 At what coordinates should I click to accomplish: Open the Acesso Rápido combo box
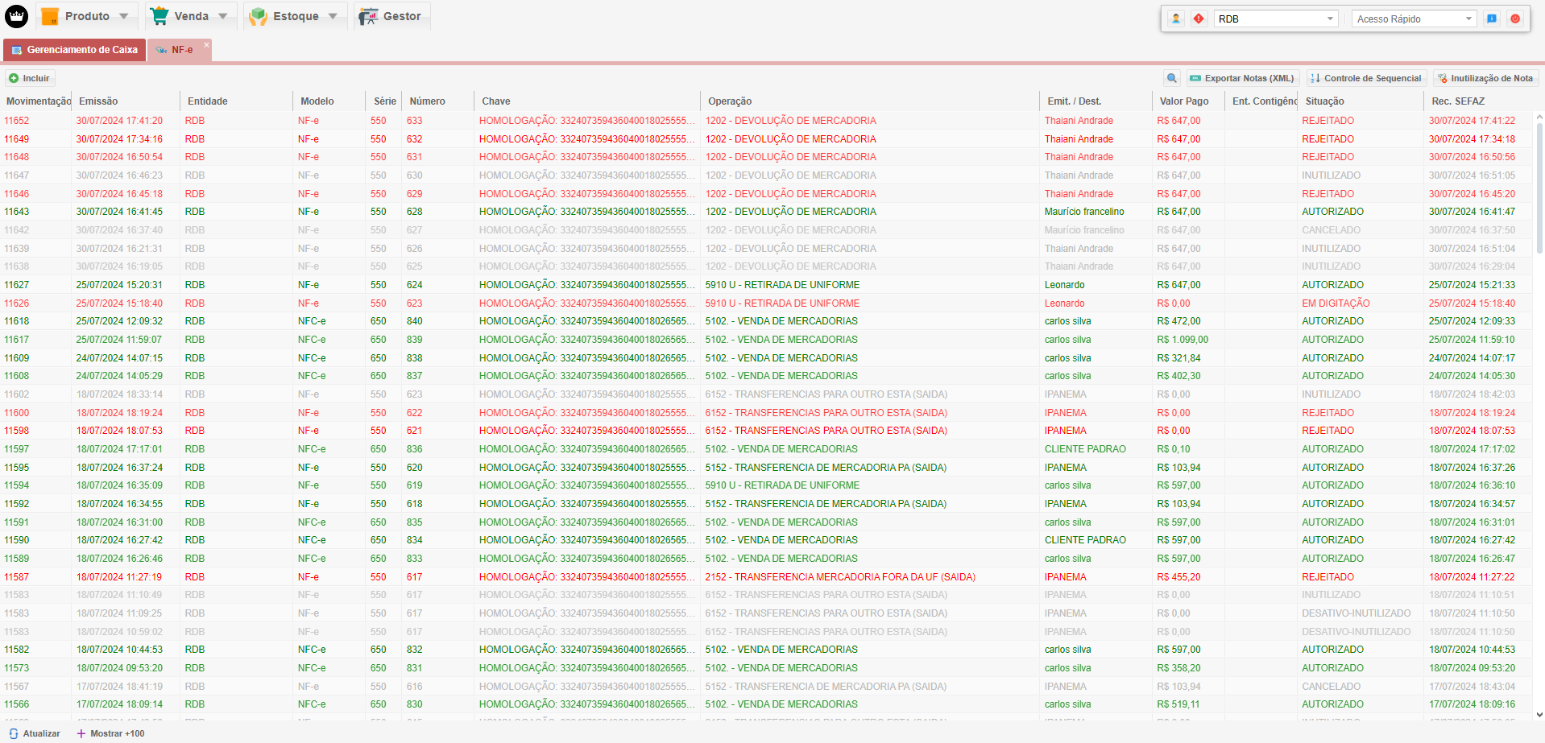click(x=1414, y=19)
